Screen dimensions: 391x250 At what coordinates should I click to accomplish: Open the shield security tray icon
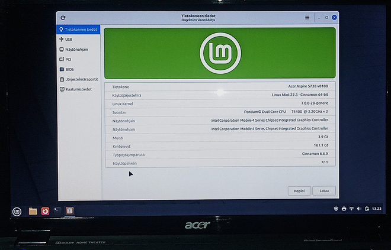[x=336, y=209]
